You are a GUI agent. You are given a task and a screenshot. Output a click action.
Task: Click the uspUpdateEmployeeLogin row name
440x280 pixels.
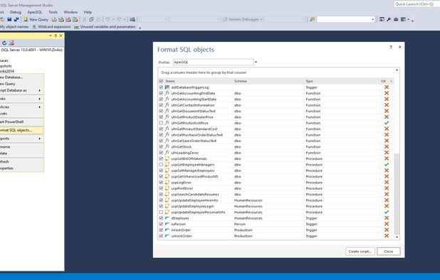(x=192, y=206)
